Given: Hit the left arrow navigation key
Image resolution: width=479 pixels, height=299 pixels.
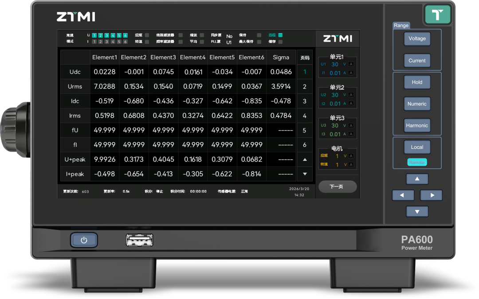Looking at the screenshot, I should click(403, 195).
